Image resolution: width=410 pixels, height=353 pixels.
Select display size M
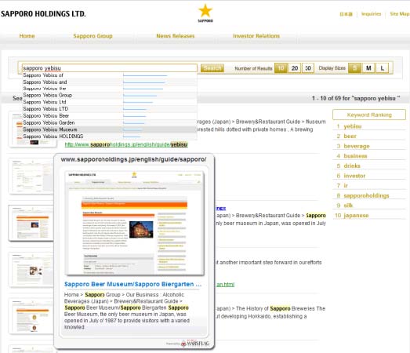coord(368,68)
